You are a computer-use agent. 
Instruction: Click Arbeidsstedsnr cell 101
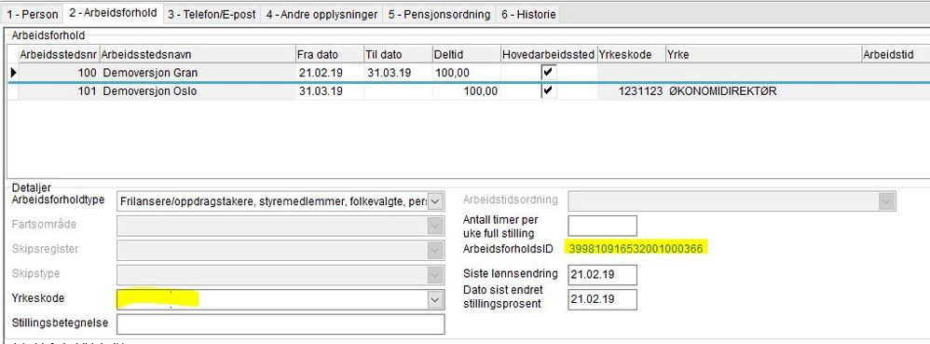pos(59,92)
